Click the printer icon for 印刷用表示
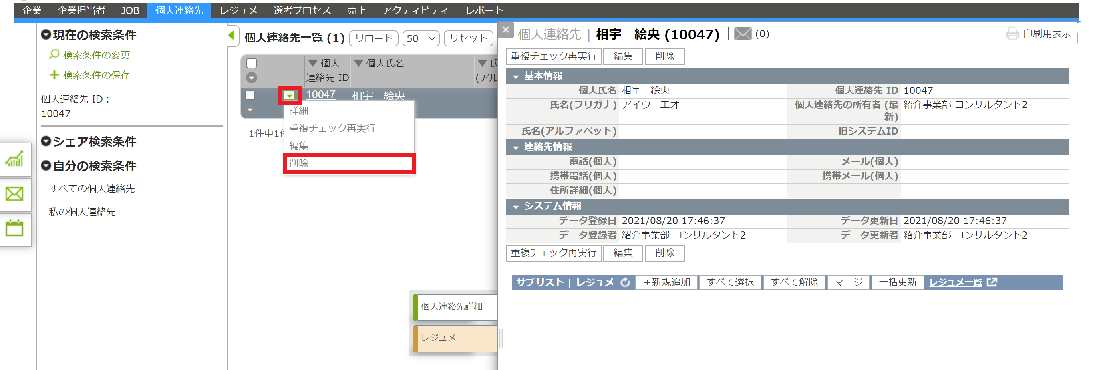This screenshot has width=1093, height=370. pyautogui.click(x=1012, y=34)
